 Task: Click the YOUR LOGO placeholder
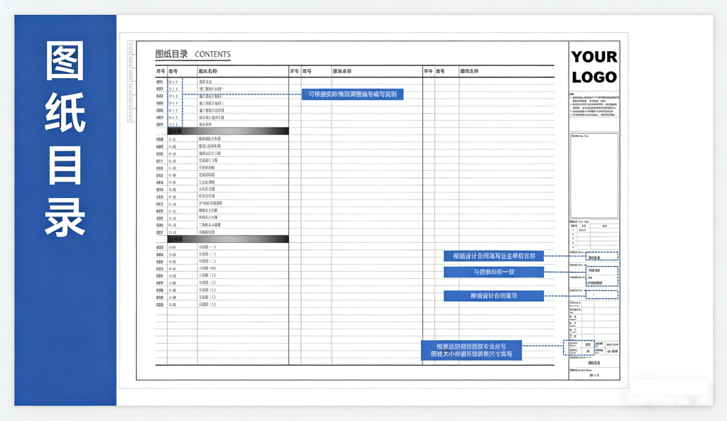pyautogui.click(x=594, y=67)
